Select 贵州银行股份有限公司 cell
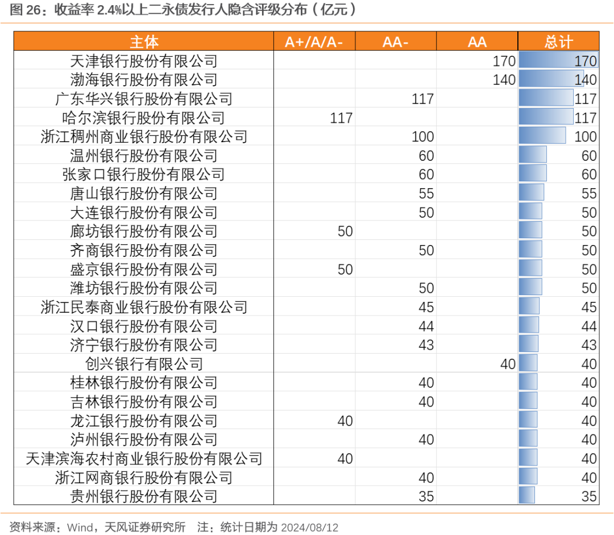 [x=144, y=496]
